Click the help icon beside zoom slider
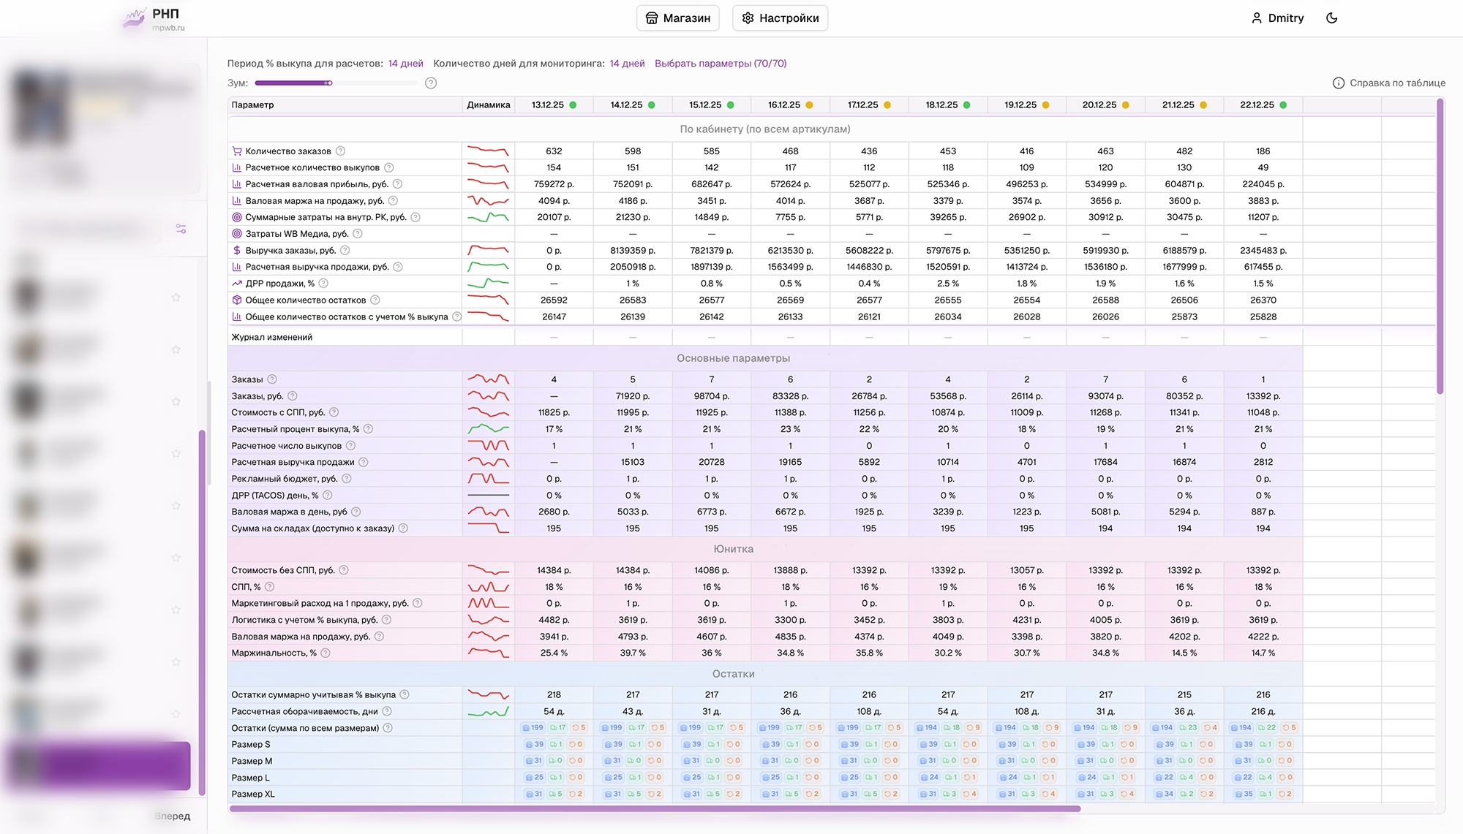The height and width of the screenshot is (834, 1463). coord(431,83)
